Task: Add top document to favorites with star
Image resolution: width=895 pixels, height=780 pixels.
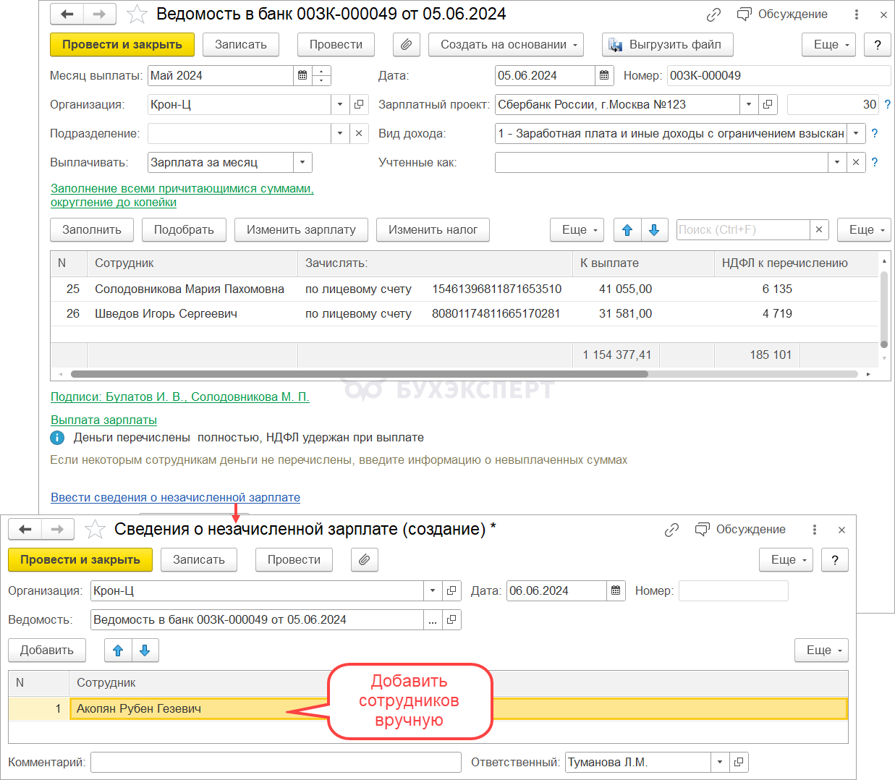Action: pyautogui.click(x=137, y=14)
